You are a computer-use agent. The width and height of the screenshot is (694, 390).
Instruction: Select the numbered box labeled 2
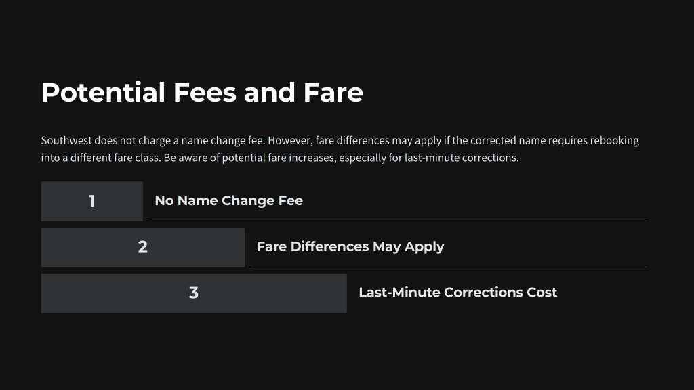pos(143,247)
